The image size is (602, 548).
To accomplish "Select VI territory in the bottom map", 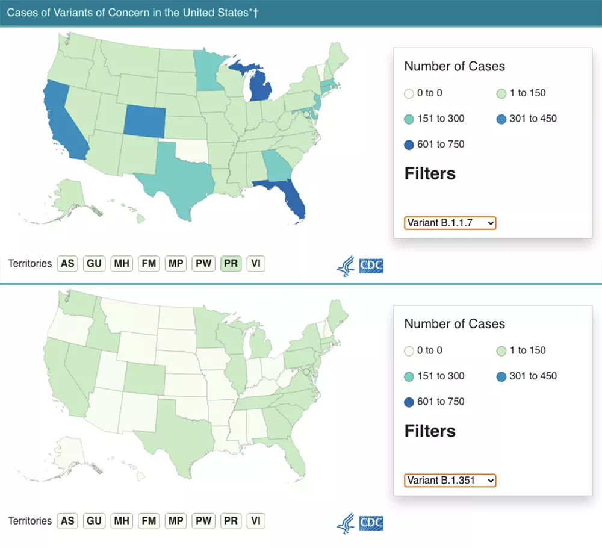I will pos(256,521).
